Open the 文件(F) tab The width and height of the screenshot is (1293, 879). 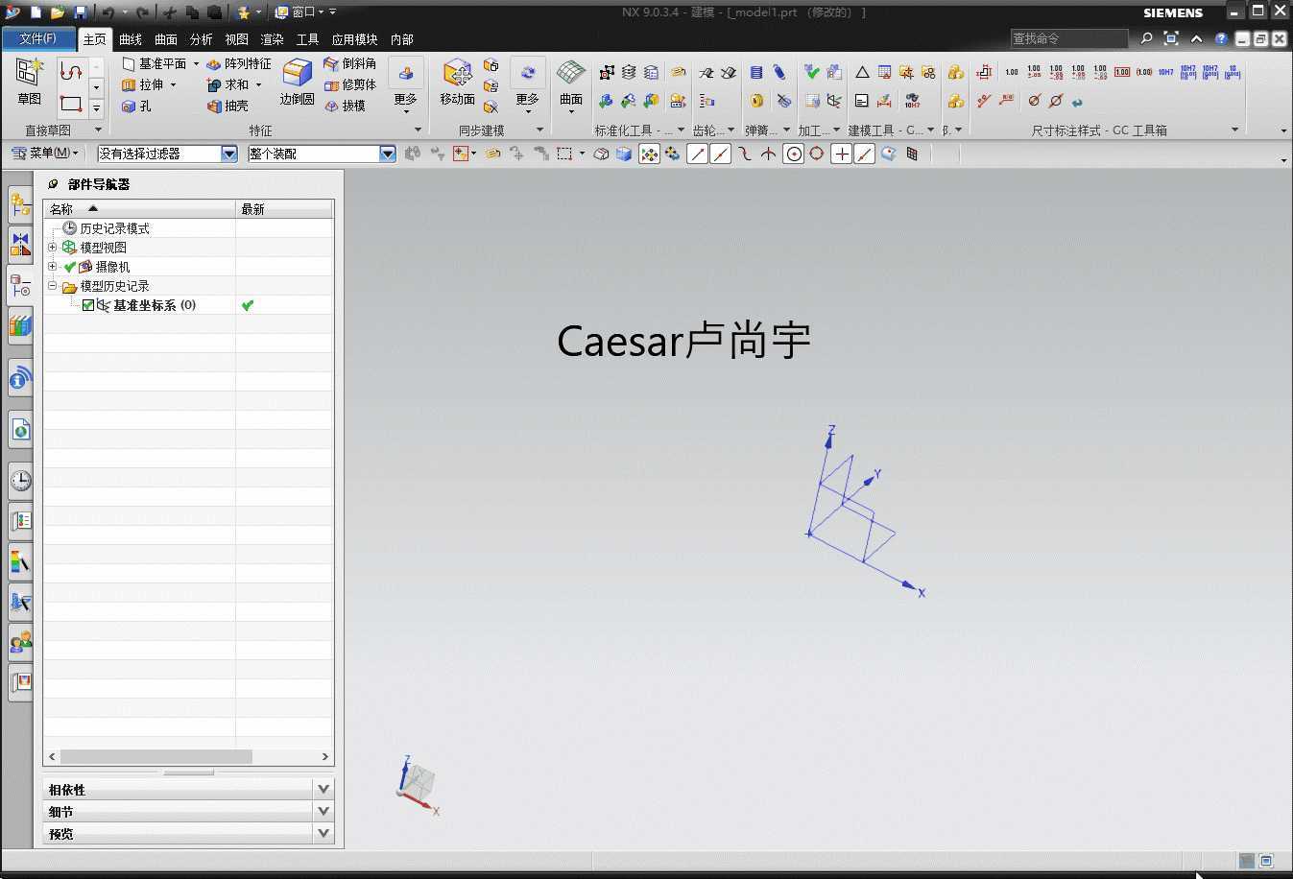click(x=38, y=38)
